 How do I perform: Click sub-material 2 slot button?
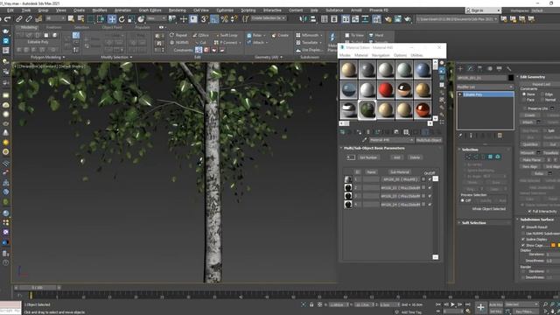click(x=401, y=188)
